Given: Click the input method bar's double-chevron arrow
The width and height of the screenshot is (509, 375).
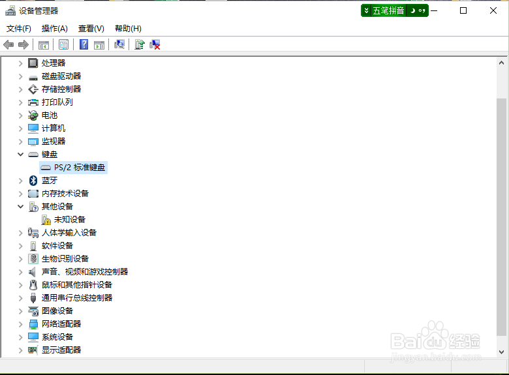Looking at the screenshot, I should click(x=366, y=10).
